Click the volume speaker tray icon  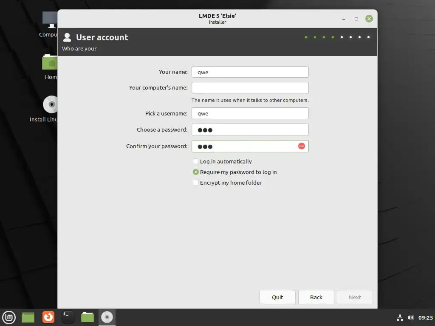point(411,318)
